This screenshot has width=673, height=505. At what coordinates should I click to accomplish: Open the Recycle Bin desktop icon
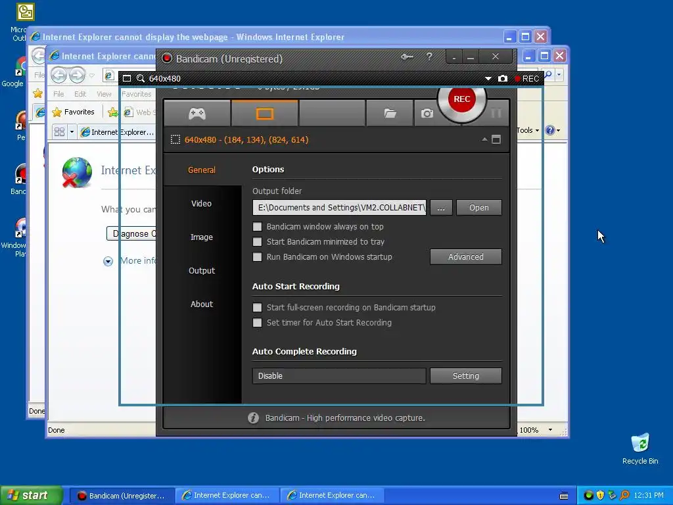640,448
